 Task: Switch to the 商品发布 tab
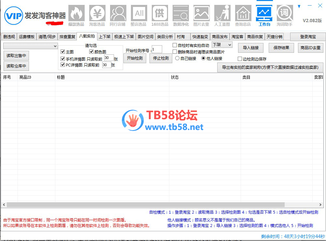220,37
